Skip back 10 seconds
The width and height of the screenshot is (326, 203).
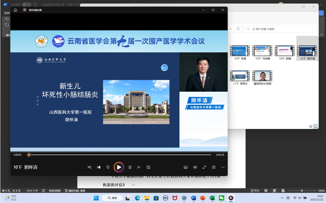(x=108, y=167)
